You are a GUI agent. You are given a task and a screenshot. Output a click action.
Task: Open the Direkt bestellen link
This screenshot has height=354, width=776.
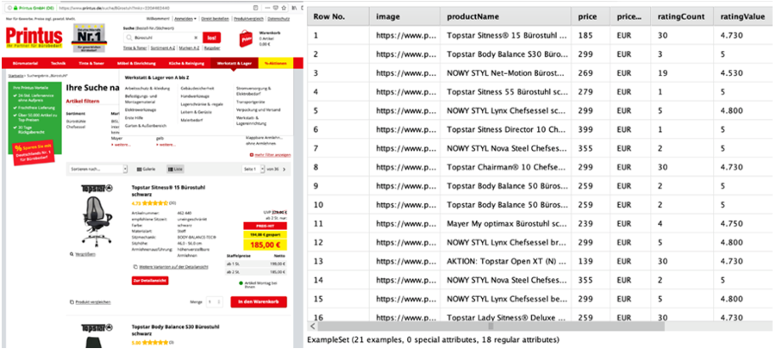point(215,18)
